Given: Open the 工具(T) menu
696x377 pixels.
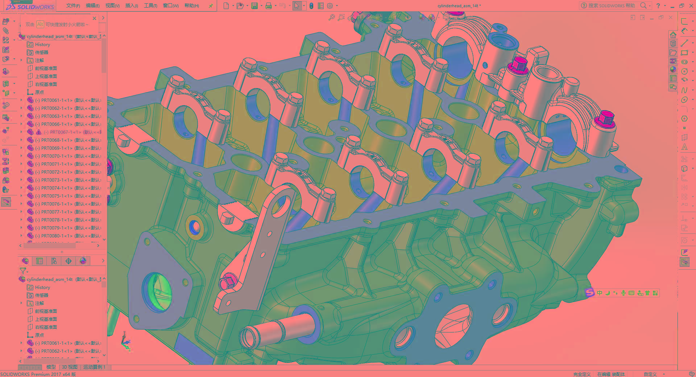Looking at the screenshot, I should point(151,6).
